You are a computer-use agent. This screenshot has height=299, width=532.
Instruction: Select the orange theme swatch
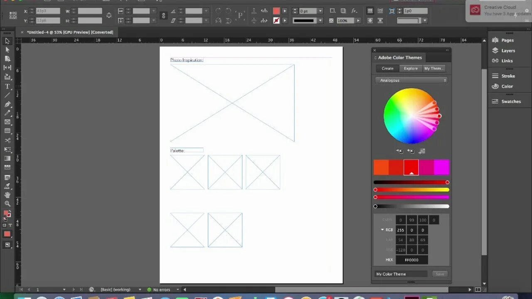tap(381, 167)
